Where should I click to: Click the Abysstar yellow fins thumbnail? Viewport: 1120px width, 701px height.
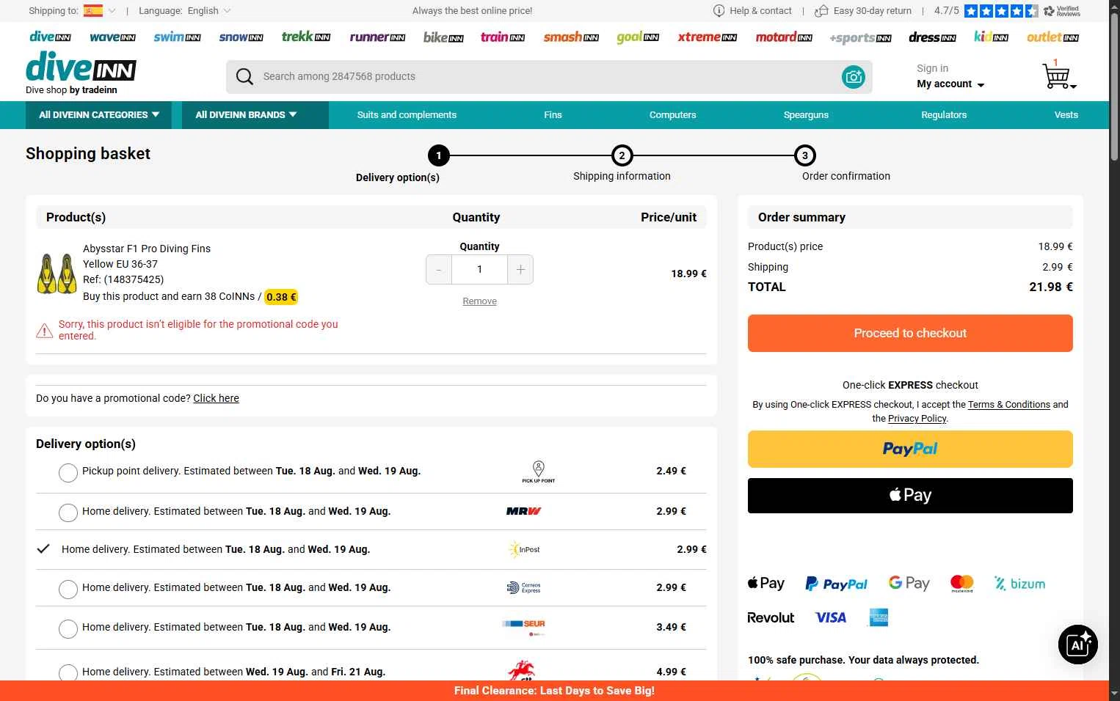[x=57, y=274]
